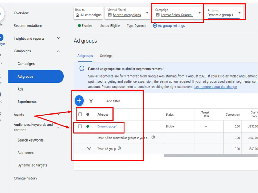The image size is (258, 193).
Task: Click the Eligible status cell of Dynamic group 1
Action: [170, 126]
